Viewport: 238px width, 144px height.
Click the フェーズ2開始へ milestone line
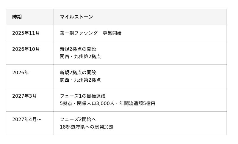pos(78,119)
